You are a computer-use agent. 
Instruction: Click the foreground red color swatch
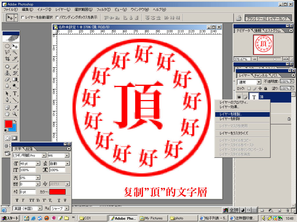[x=8, y=124]
